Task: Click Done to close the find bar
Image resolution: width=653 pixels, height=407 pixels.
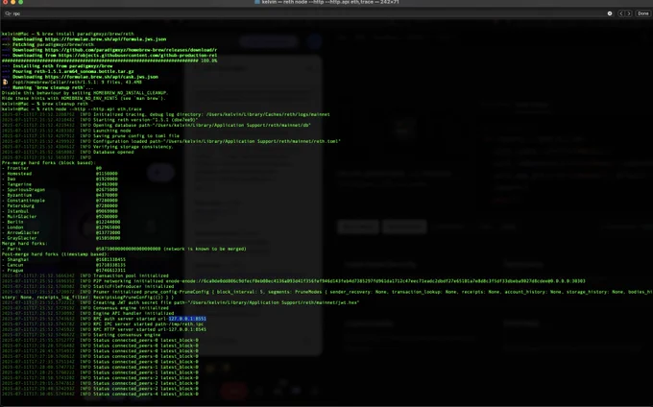Action: click(x=643, y=13)
